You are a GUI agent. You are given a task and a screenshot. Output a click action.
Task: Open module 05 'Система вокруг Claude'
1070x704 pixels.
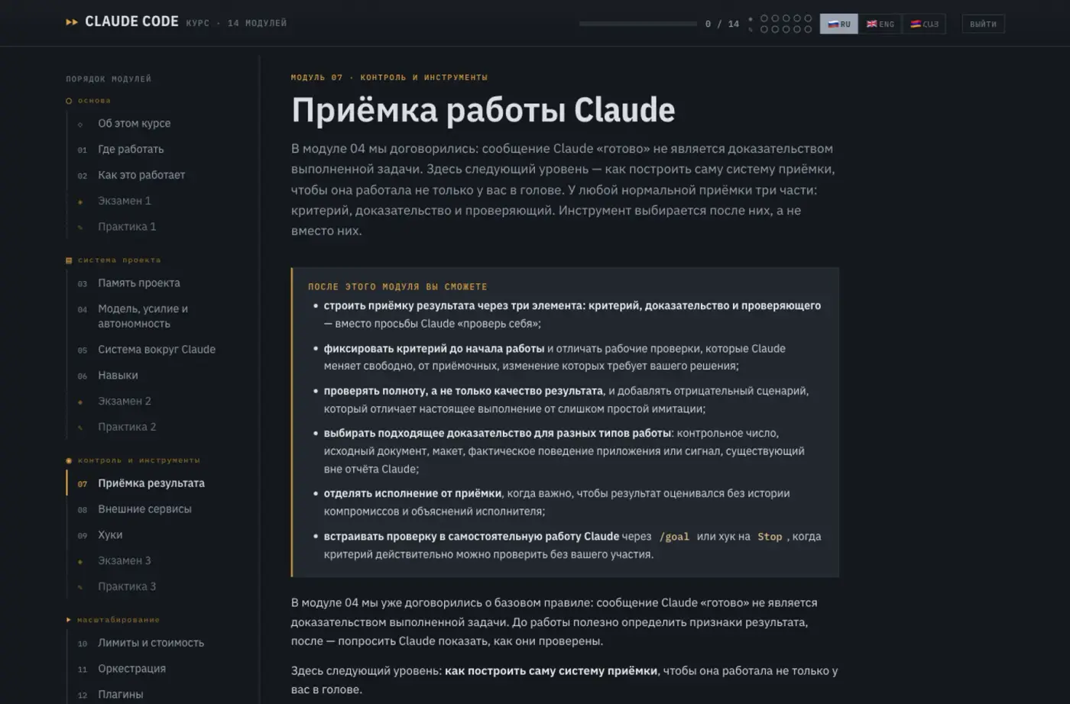click(x=157, y=349)
